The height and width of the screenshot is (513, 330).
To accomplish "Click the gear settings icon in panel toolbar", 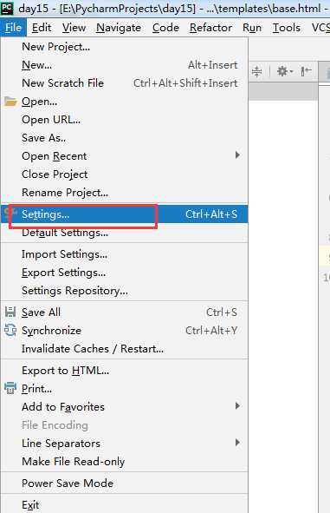I will (x=284, y=71).
